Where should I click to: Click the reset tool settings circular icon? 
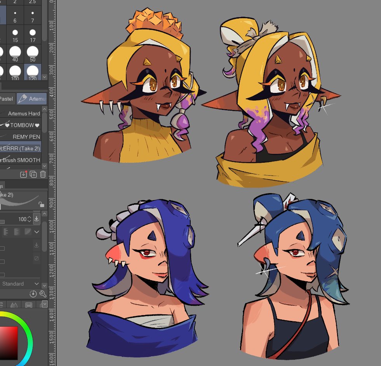[x=33, y=294]
